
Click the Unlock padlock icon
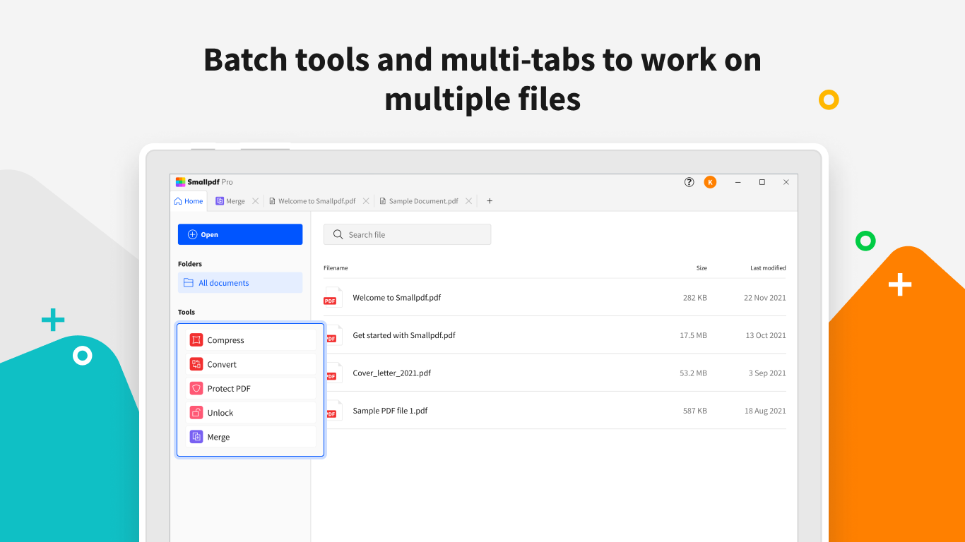[x=196, y=413]
